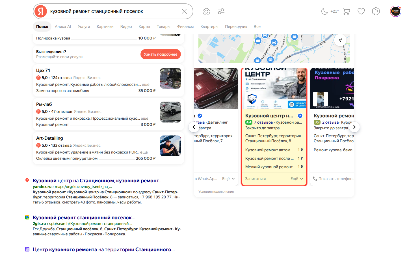This screenshot has width=407, height=254.
Task: Expand Ещё dropdown next to WhatsApp on left card
Action: [x=228, y=179]
